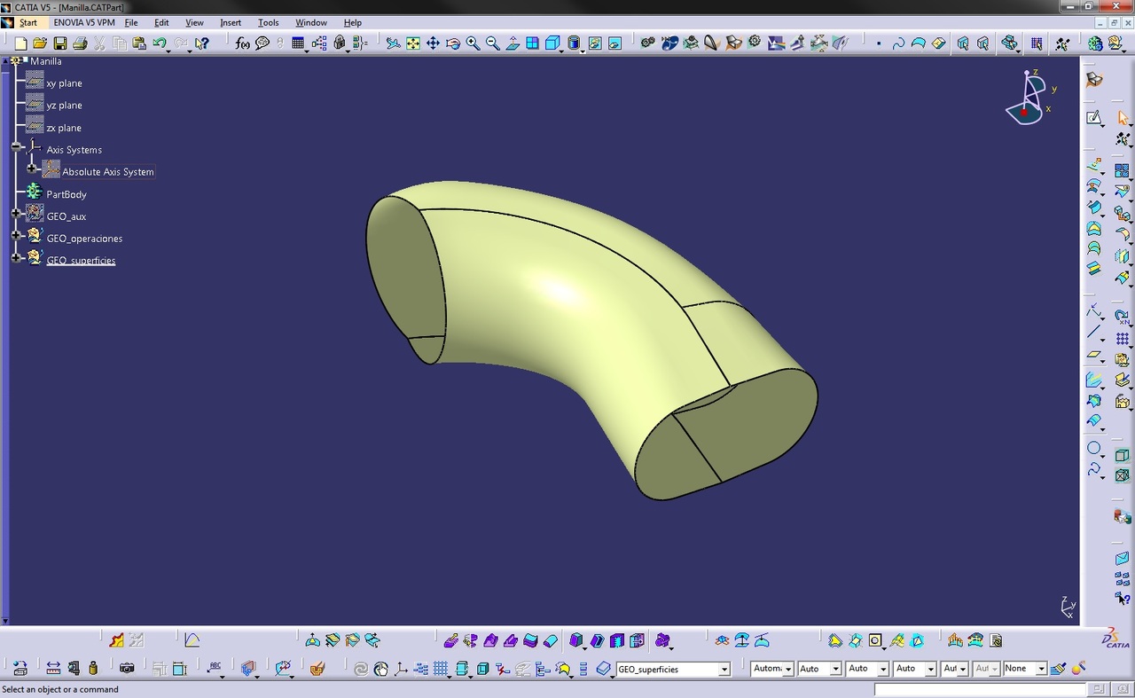1135x698 pixels.
Task: Click the power input command field
Action: pyautogui.click(x=980, y=689)
